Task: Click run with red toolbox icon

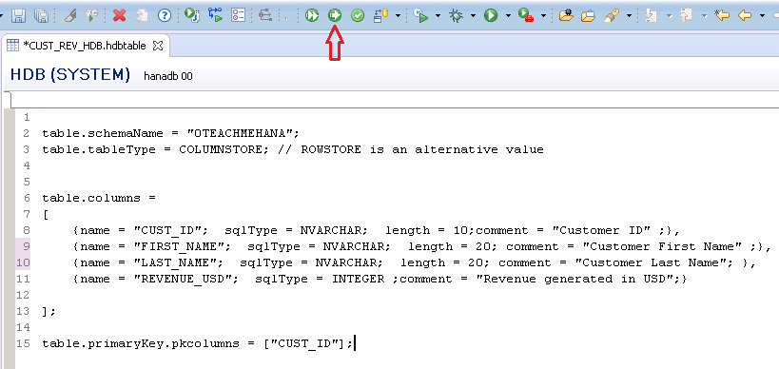Action: pyautogui.click(x=526, y=16)
